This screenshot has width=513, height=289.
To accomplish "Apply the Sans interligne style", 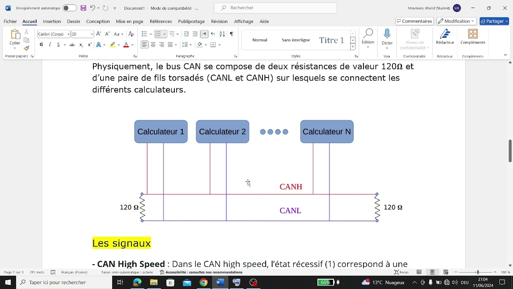I will pyautogui.click(x=296, y=40).
